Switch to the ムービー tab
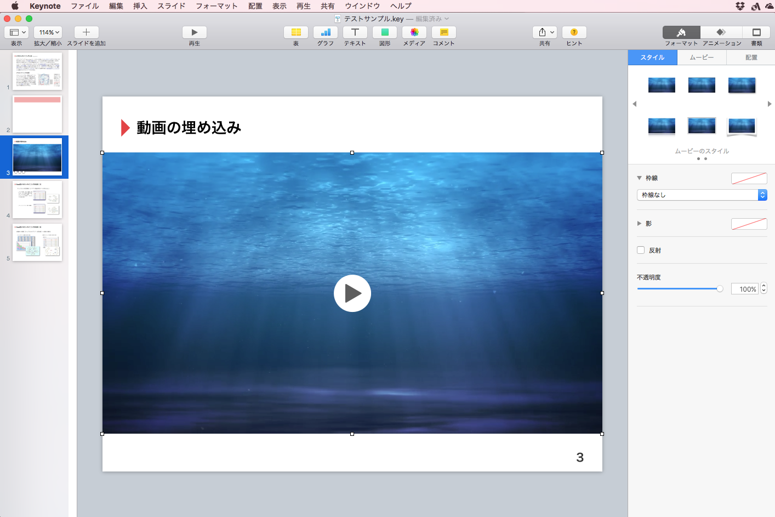This screenshot has width=775, height=517. coord(702,58)
